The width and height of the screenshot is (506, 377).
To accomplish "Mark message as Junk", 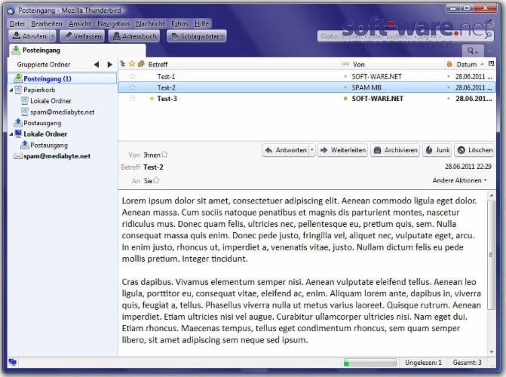I will pyautogui.click(x=437, y=150).
